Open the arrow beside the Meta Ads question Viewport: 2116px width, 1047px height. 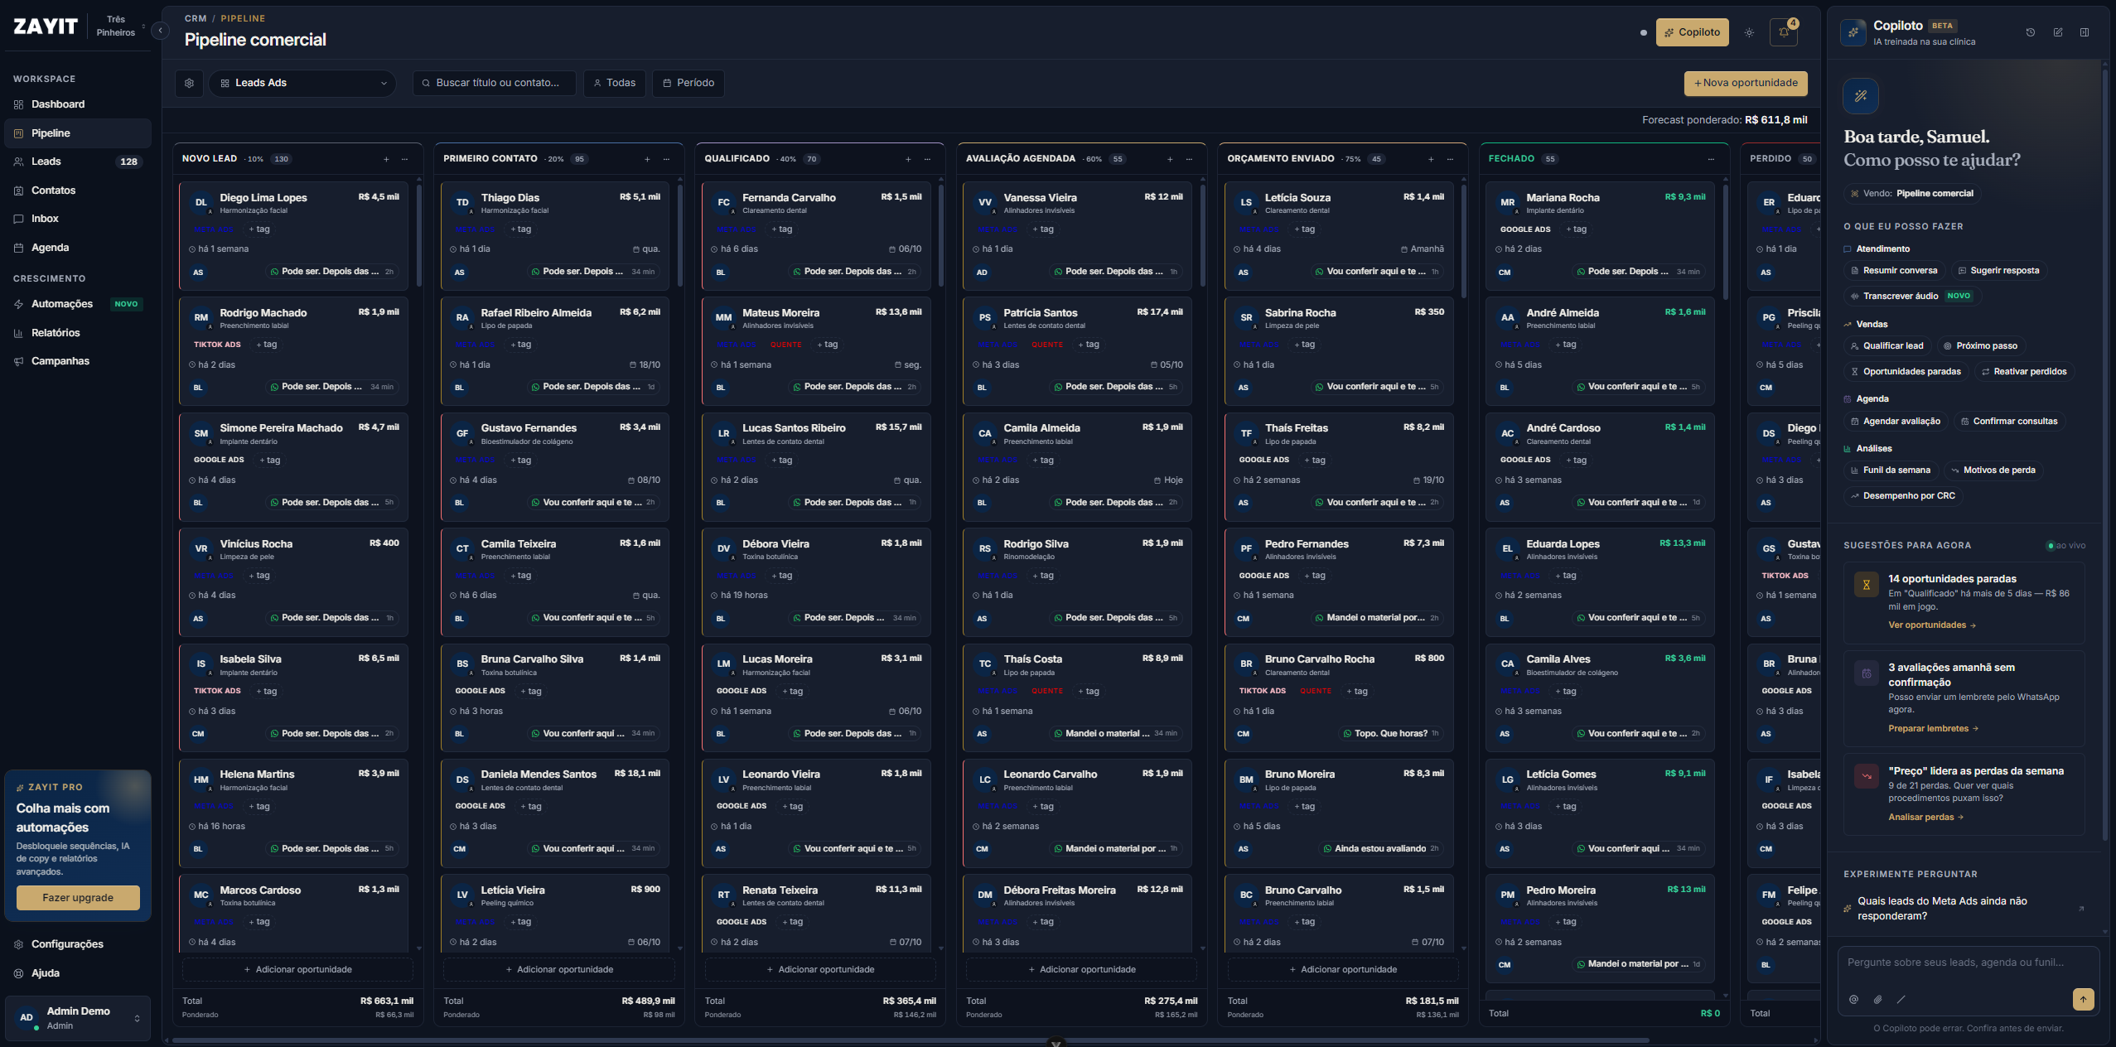coord(2081,909)
